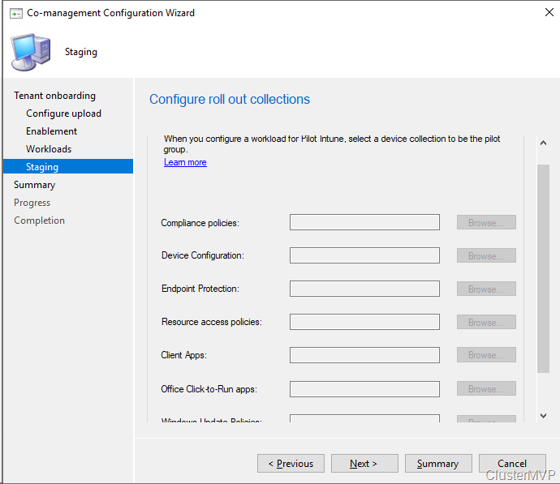Click the Summary button at bottom
This screenshot has height=484, width=560.
pyautogui.click(x=438, y=463)
